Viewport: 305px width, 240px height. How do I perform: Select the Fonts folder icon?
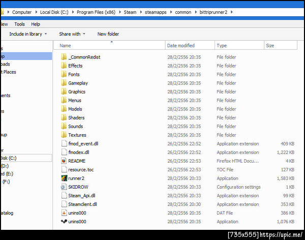point(64,74)
